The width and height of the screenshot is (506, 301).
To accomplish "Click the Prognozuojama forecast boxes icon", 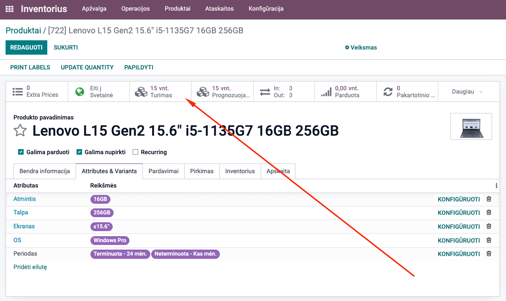I will pyautogui.click(x=203, y=92).
